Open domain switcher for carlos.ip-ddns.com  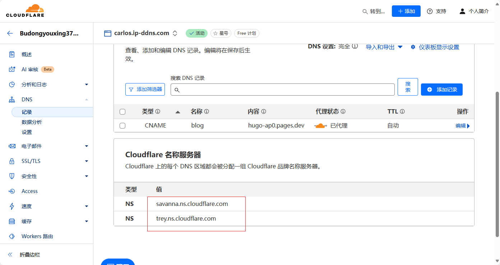point(175,33)
